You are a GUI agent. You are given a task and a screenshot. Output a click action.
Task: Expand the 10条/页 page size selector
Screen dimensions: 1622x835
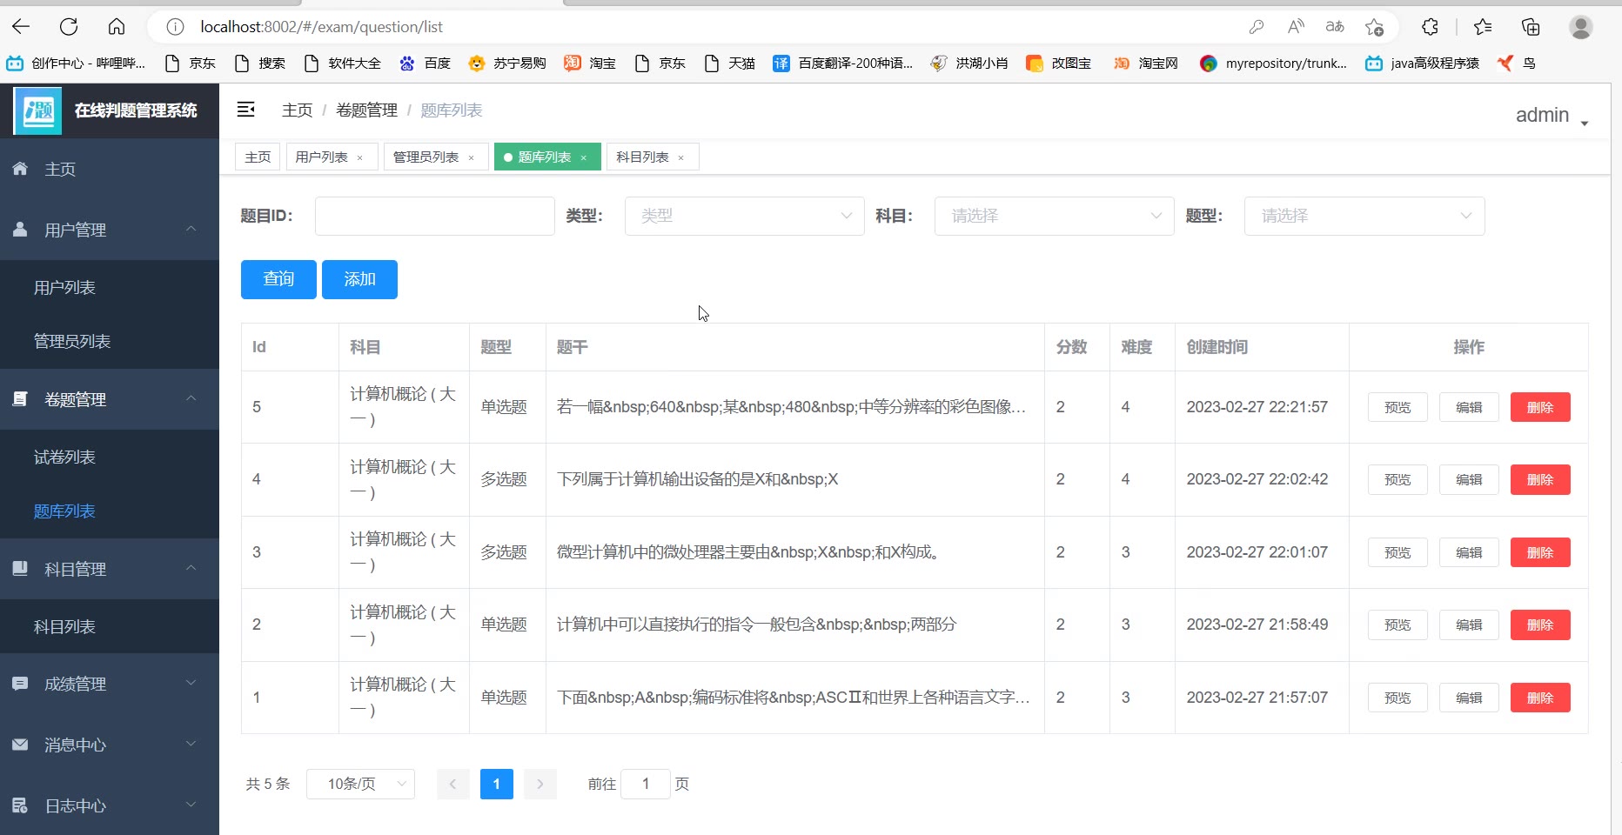(x=360, y=784)
